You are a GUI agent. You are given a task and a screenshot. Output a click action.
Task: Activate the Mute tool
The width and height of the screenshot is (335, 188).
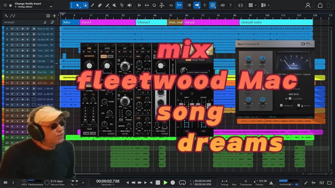pos(114,5)
